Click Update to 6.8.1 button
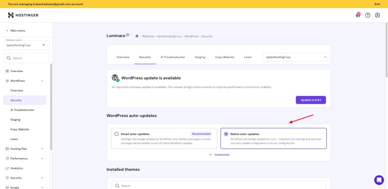The height and width of the screenshot is (189, 388). [311, 100]
